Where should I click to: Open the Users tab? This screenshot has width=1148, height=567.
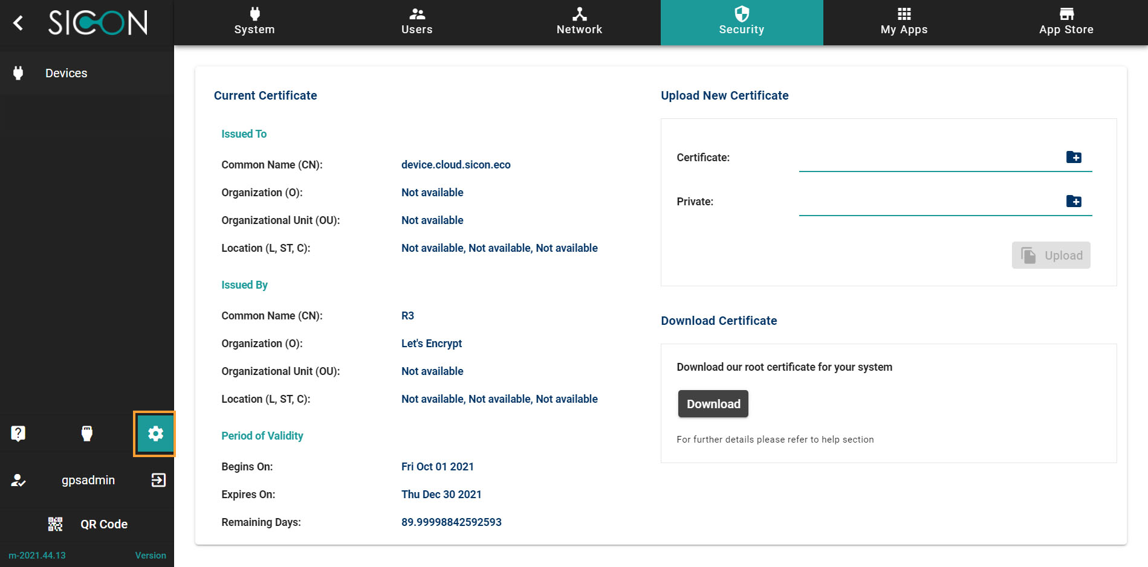(x=417, y=23)
